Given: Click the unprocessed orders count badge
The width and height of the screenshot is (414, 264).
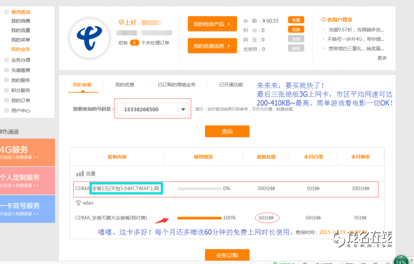Looking at the screenshot, I should 134,43.
